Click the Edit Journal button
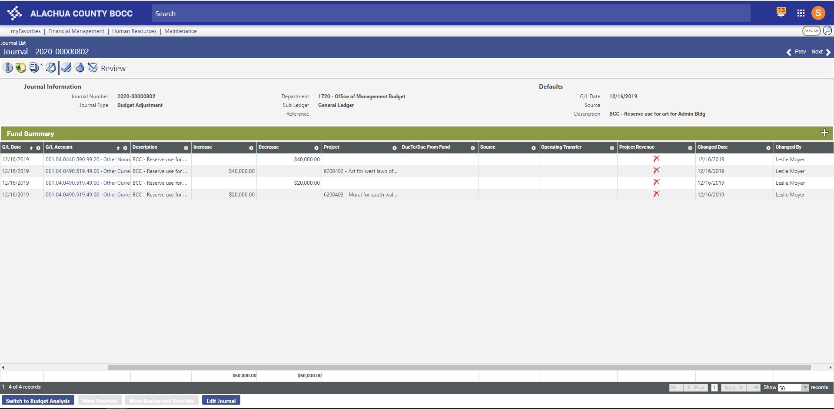Viewport: 834px width, 409px height. (x=221, y=401)
